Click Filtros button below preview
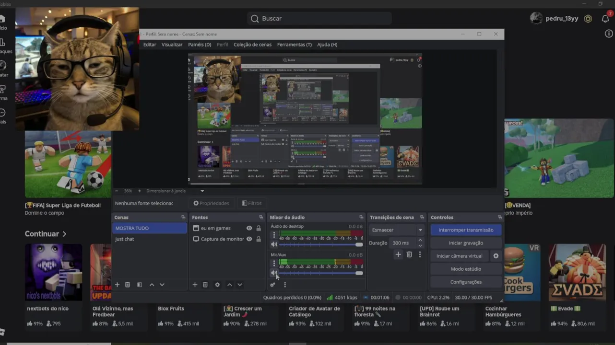 click(x=252, y=203)
